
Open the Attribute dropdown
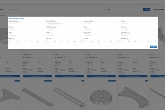64,35
